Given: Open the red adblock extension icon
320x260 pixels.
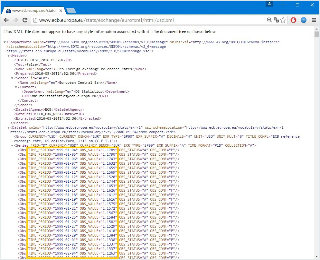Looking at the screenshot, I should click(293, 20).
